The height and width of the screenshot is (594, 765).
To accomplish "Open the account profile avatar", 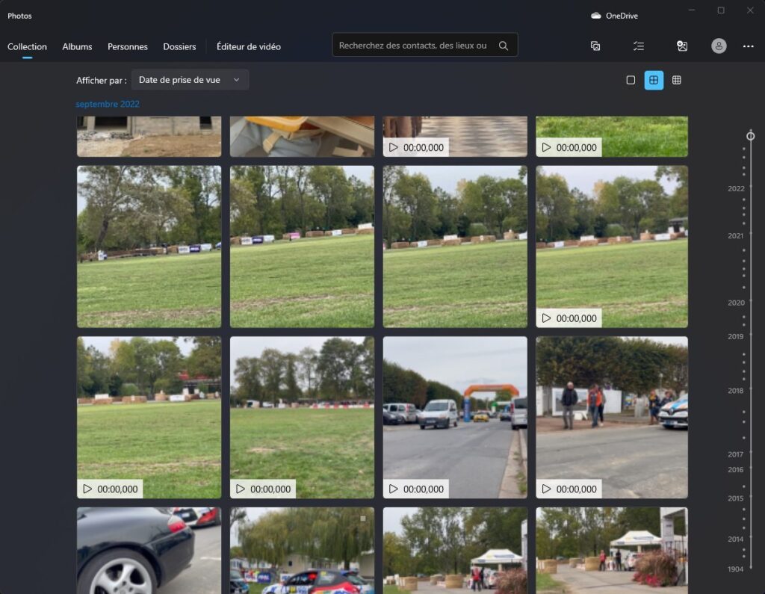I will (719, 46).
